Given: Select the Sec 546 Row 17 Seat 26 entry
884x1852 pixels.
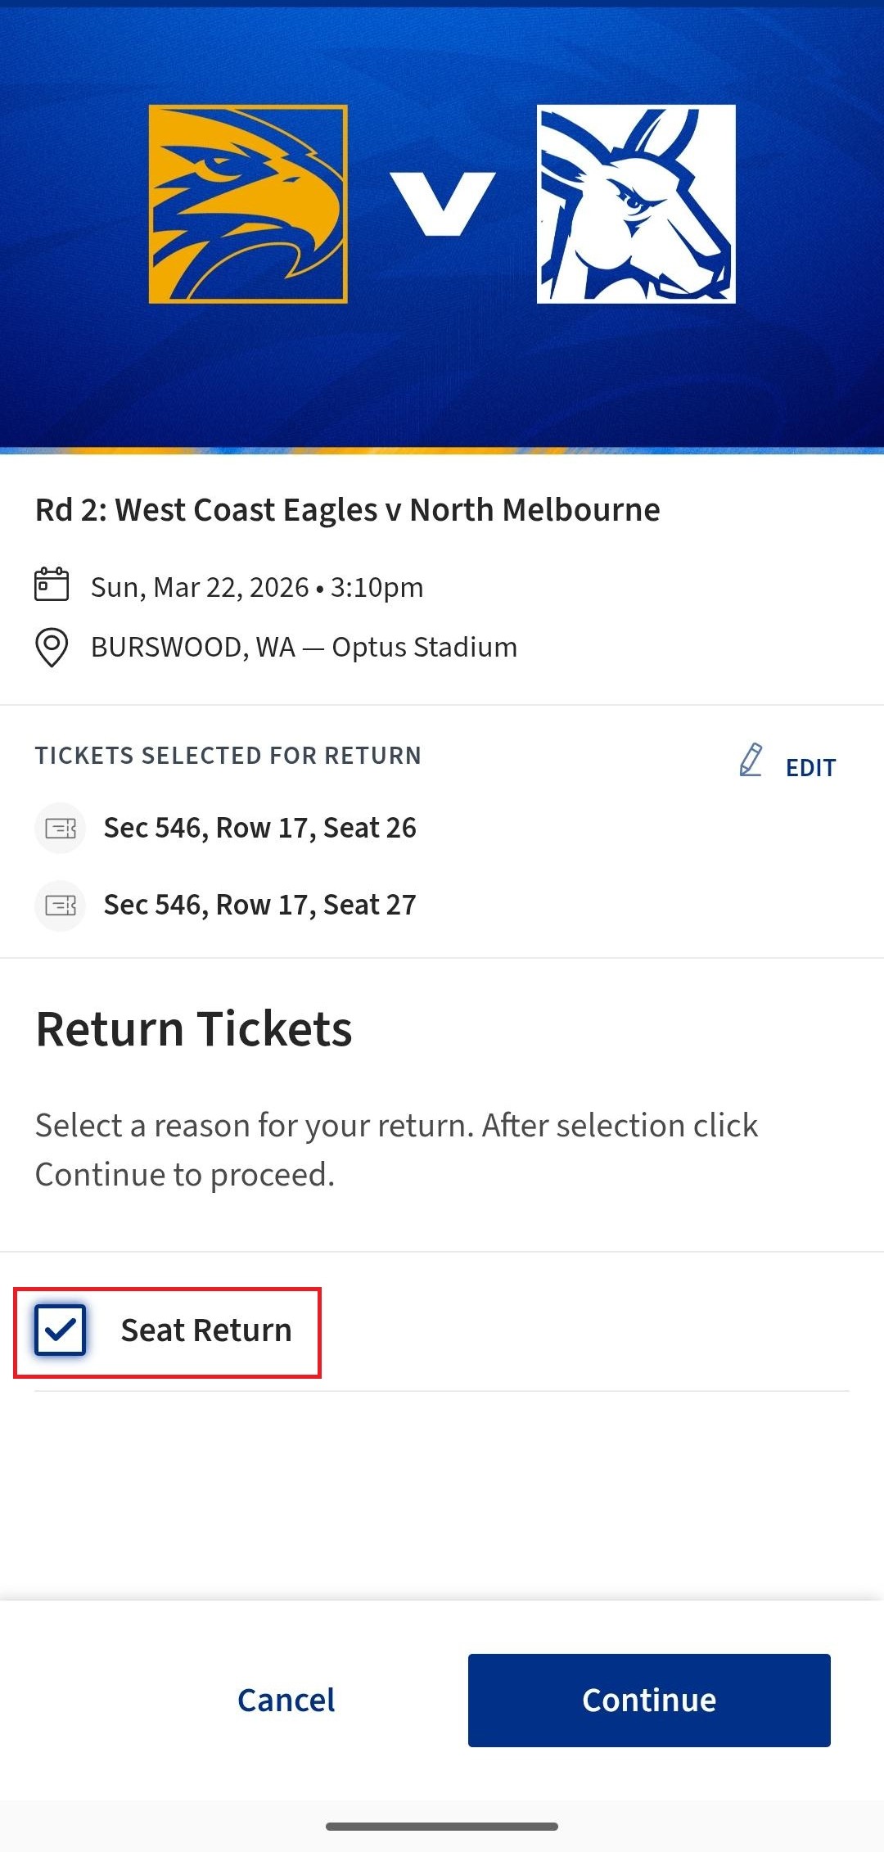Looking at the screenshot, I should click(259, 829).
